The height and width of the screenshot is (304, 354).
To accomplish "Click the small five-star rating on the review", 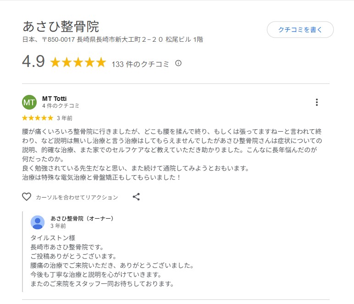I will click(x=38, y=118).
